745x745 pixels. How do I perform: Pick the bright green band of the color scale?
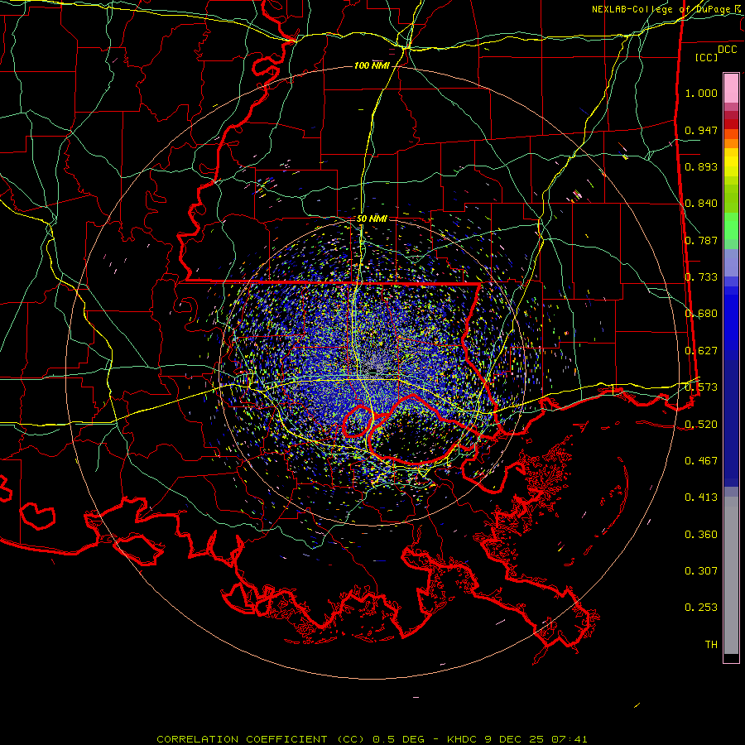[x=731, y=226]
